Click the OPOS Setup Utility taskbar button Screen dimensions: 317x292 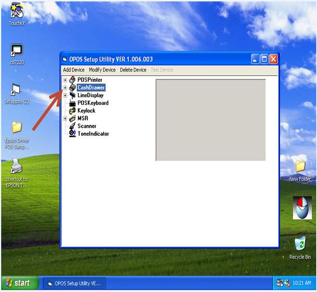point(74,283)
